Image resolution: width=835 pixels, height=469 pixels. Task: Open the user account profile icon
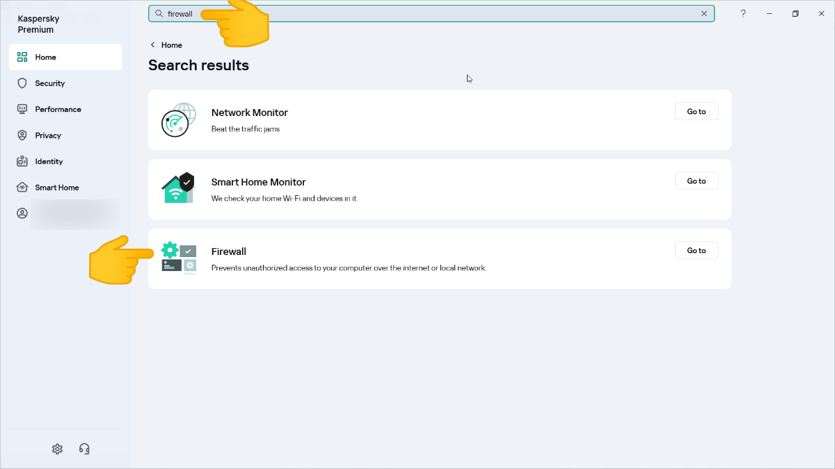[22, 213]
